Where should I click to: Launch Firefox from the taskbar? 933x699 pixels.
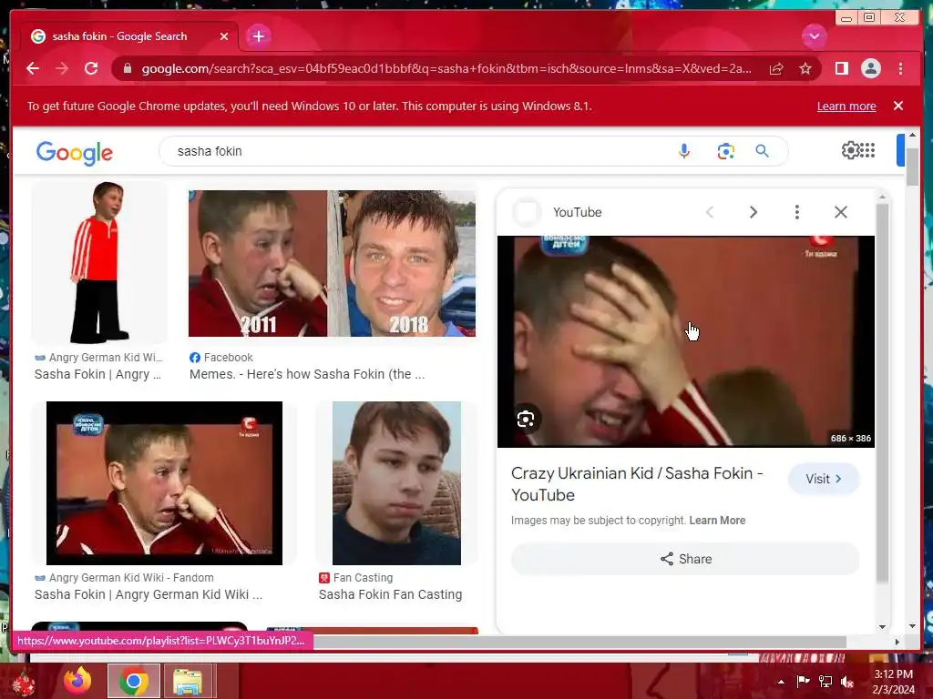(78, 681)
